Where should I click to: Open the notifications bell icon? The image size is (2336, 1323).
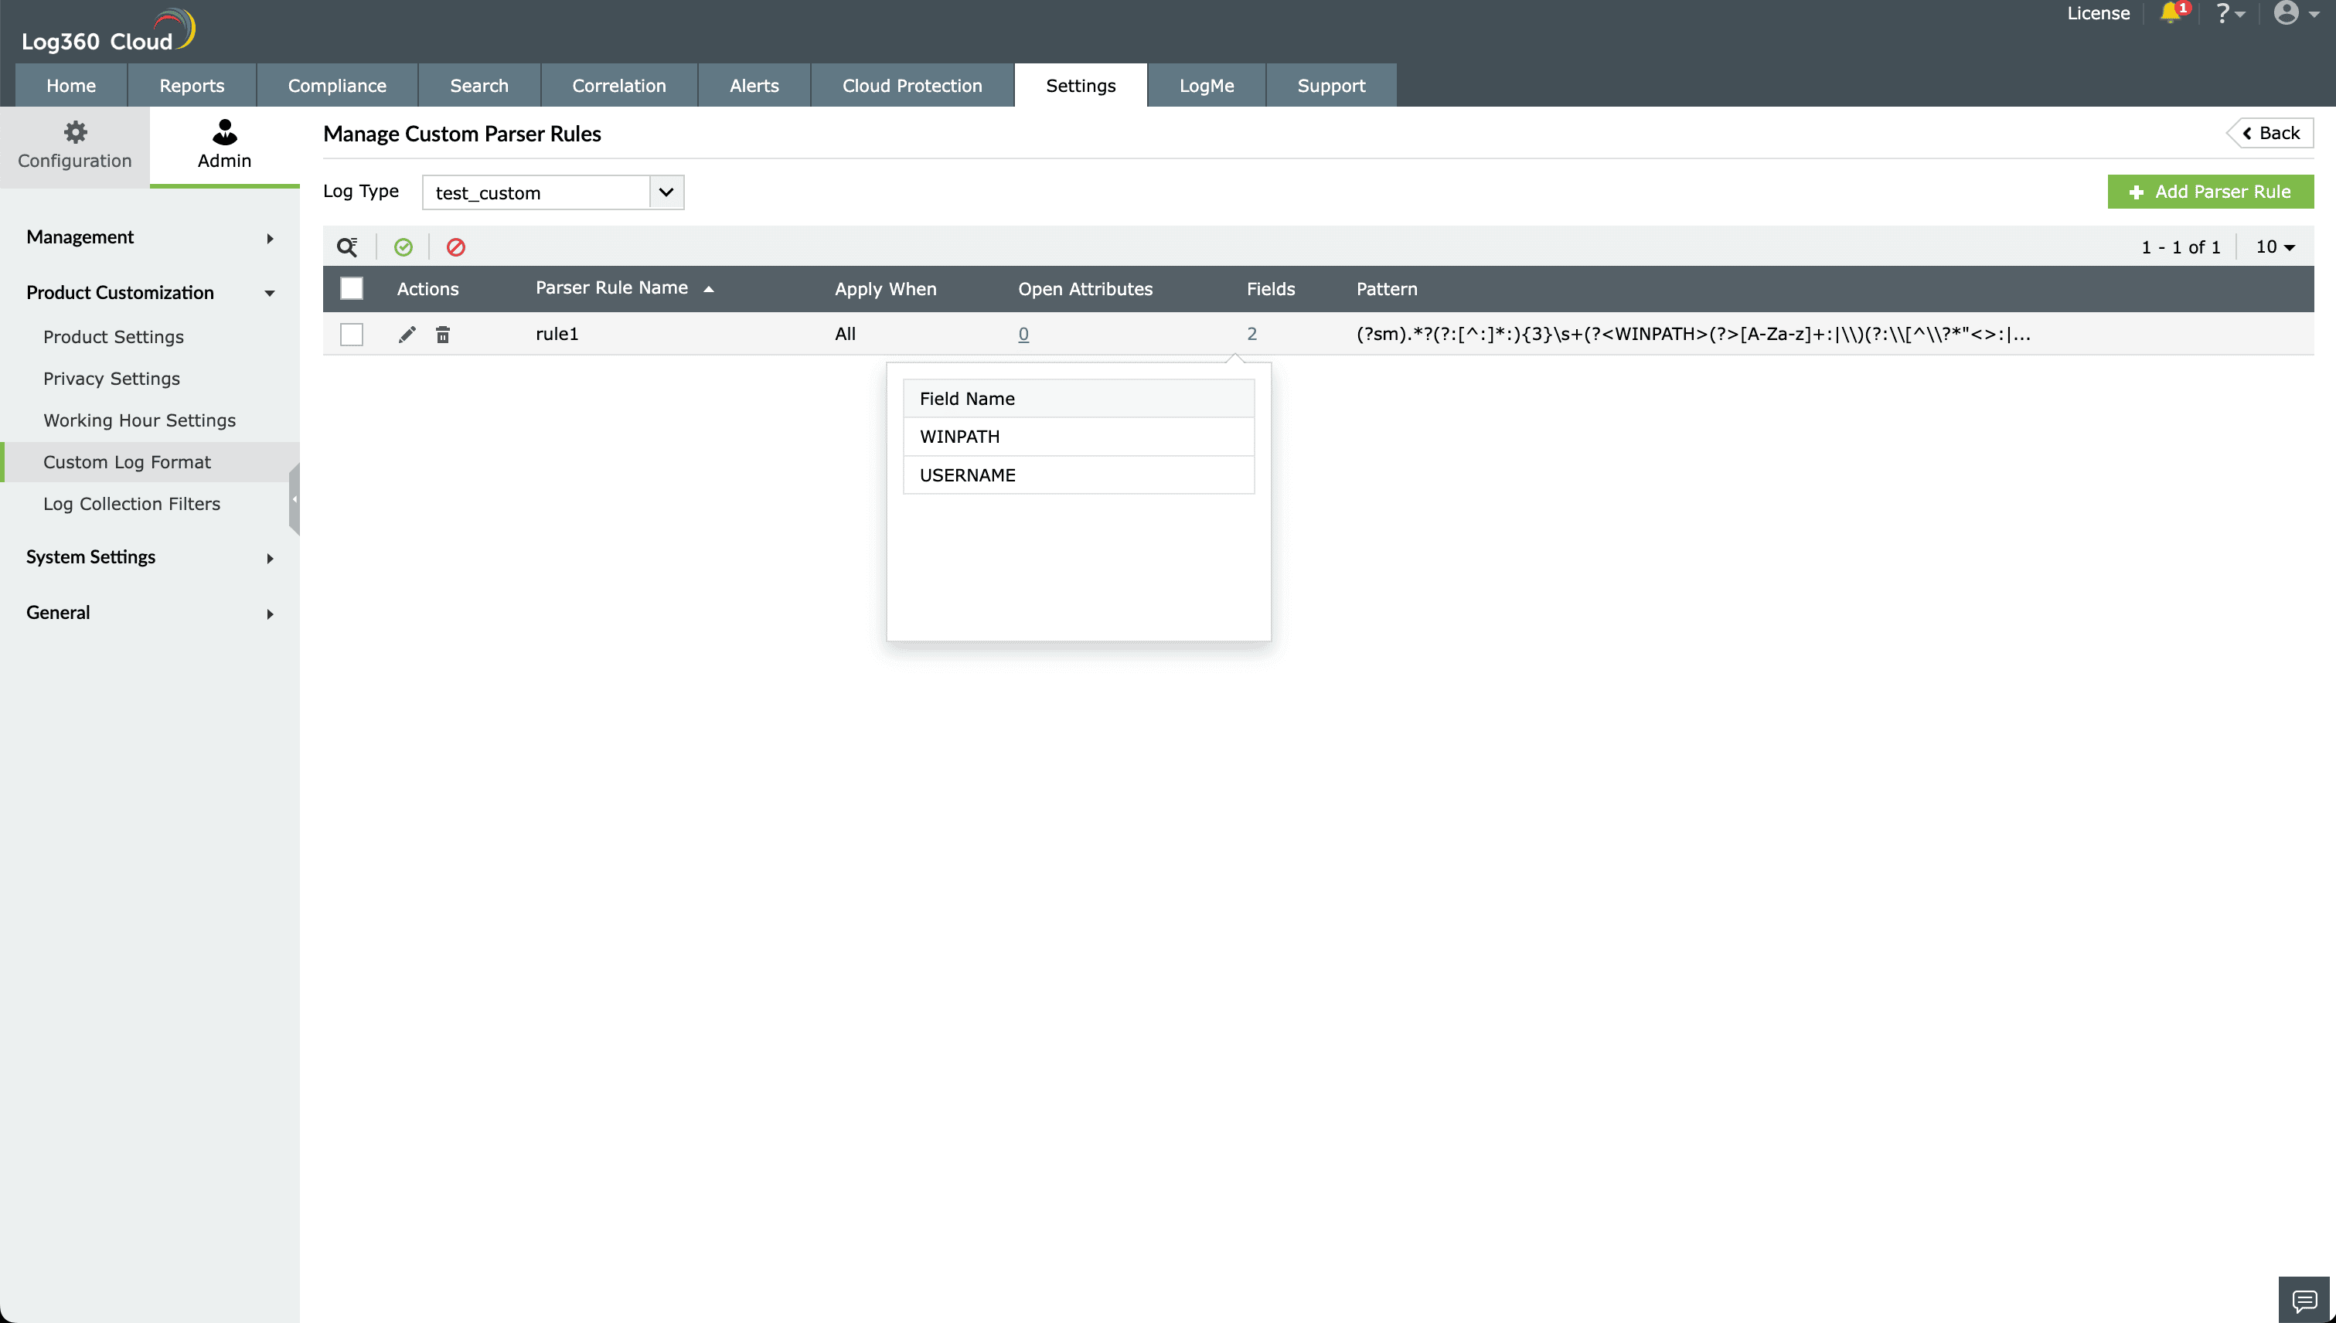point(2171,12)
